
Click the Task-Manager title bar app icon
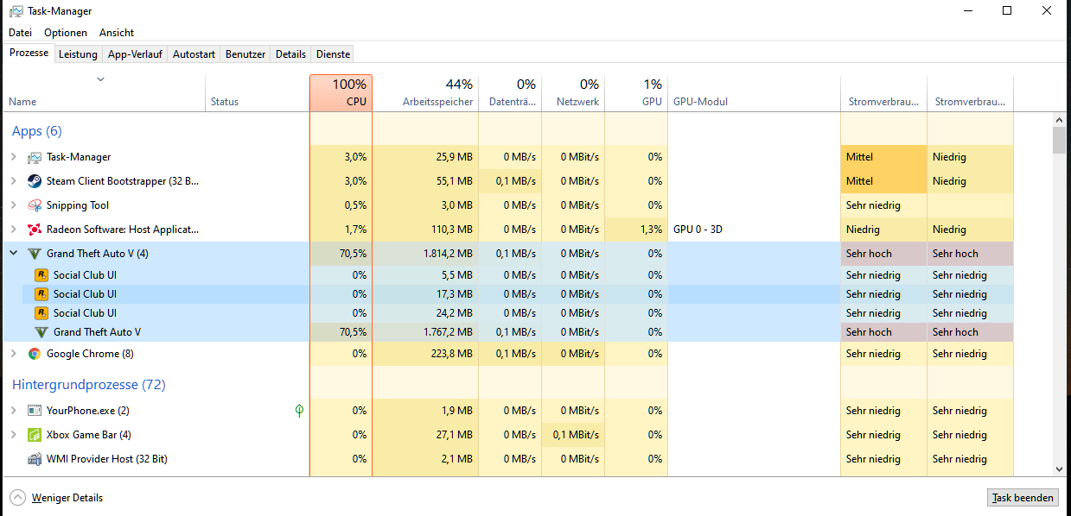(15, 11)
